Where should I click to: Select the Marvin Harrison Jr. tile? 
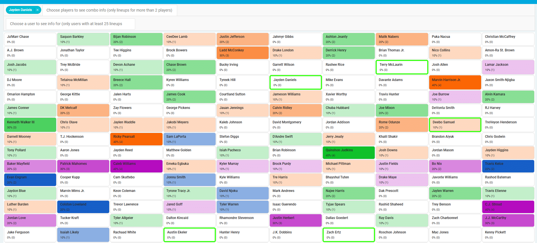click(455, 82)
